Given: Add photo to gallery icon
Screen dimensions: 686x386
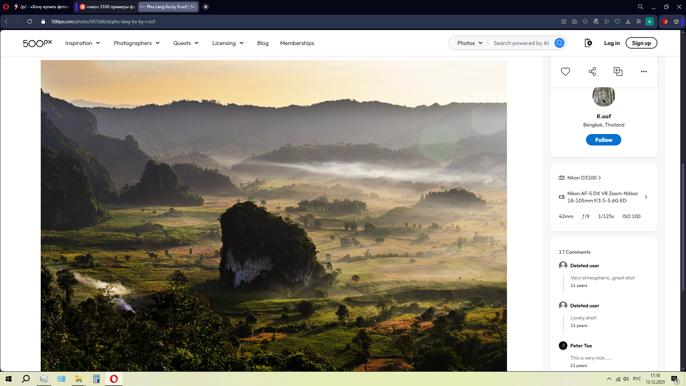Looking at the screenshot, I should (x=618, y=71).
